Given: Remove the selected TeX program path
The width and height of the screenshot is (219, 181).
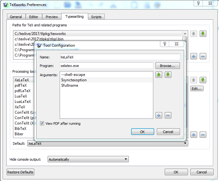Looking at the screenshot, I should 203,56.
